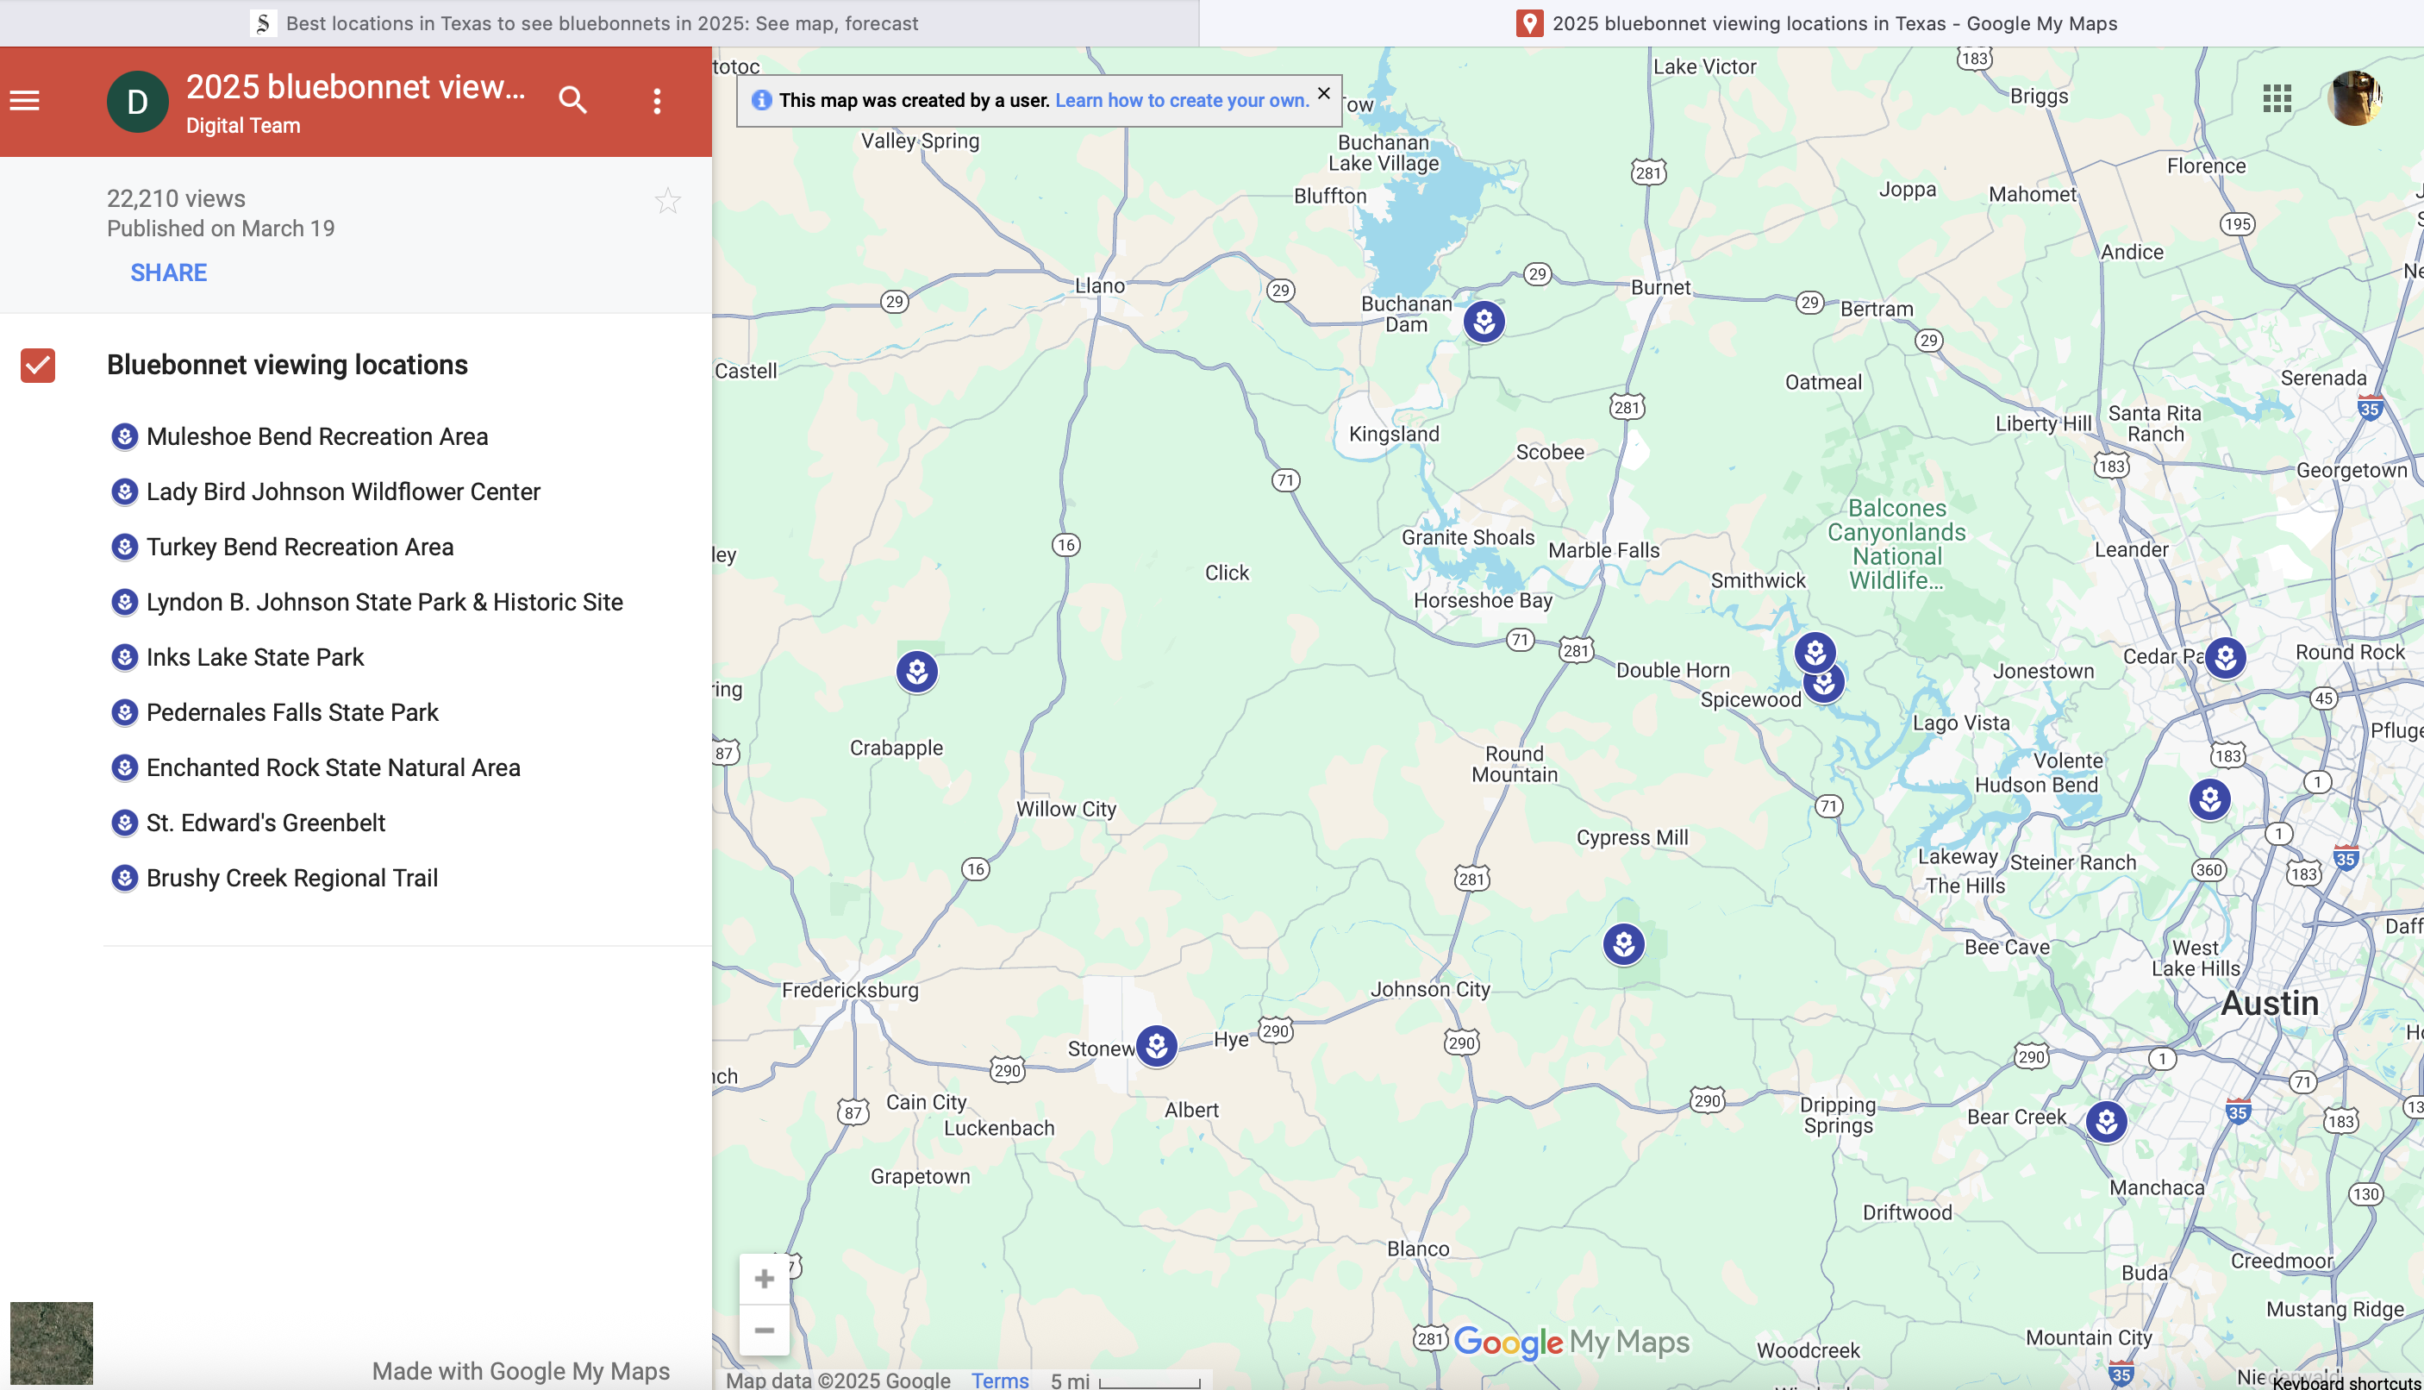Select Muleshoe Bend Recreation Area
The image size is (2424, 1390).
point(317,436)
